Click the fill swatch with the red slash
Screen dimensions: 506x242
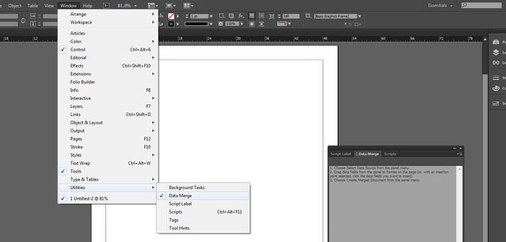171,16
